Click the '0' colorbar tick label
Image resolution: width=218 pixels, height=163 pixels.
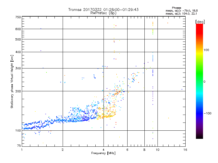tap(204, 82)
